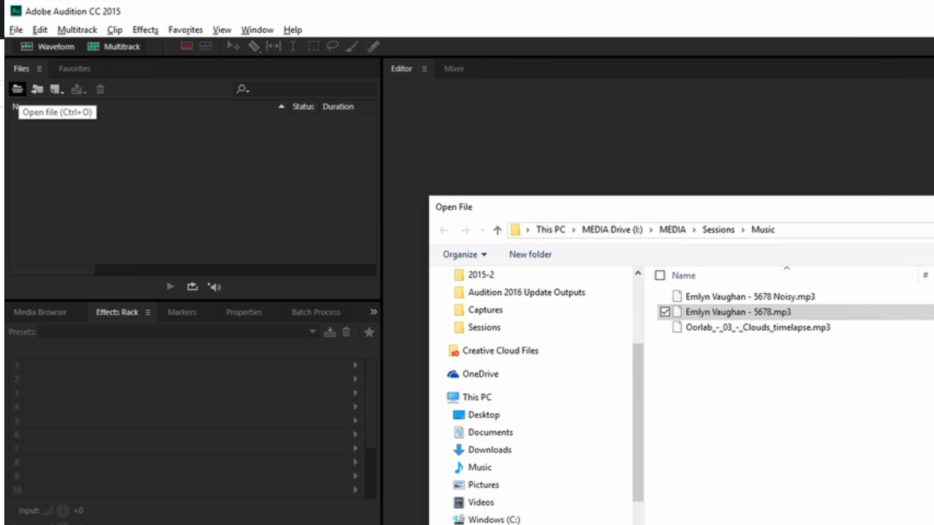Navigate to This PC via breadcrumb
The image size is (934, 525).
(x=550, y=229)
